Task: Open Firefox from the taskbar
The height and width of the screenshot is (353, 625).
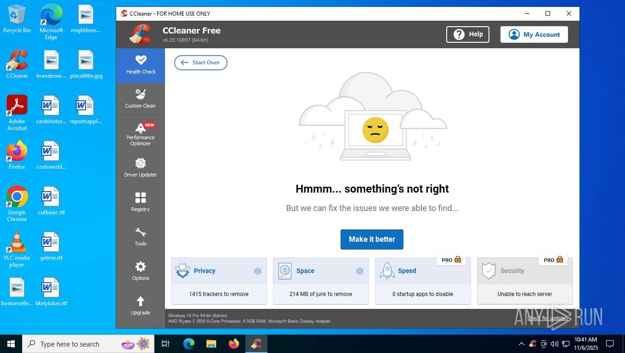Action: coord(234,344)
